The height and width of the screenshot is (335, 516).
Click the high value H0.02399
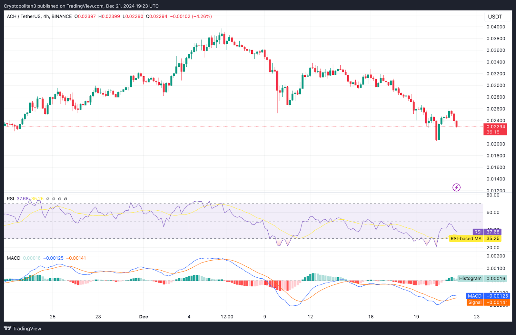tap(109, 16)
